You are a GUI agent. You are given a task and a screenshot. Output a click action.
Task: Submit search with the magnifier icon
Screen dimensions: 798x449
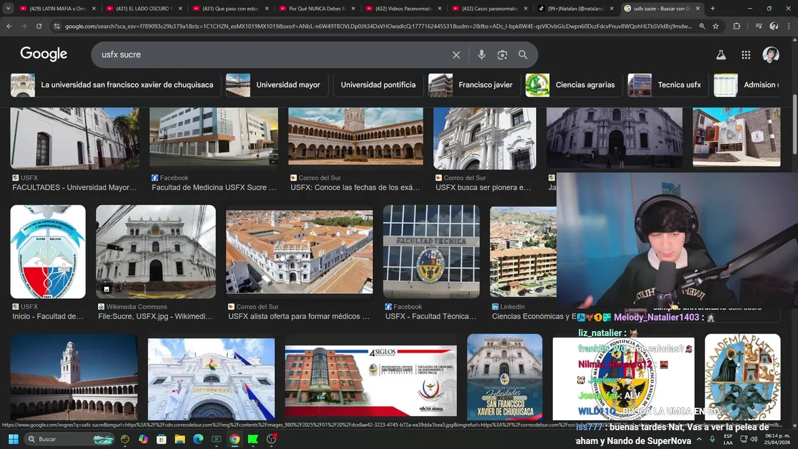pyautogui.click(x=523, y=55)
